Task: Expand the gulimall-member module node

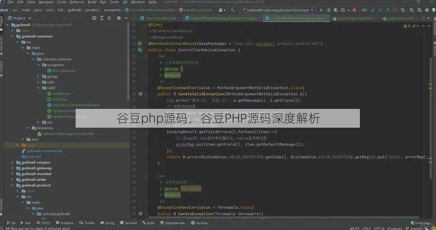Action: point(13,174)
